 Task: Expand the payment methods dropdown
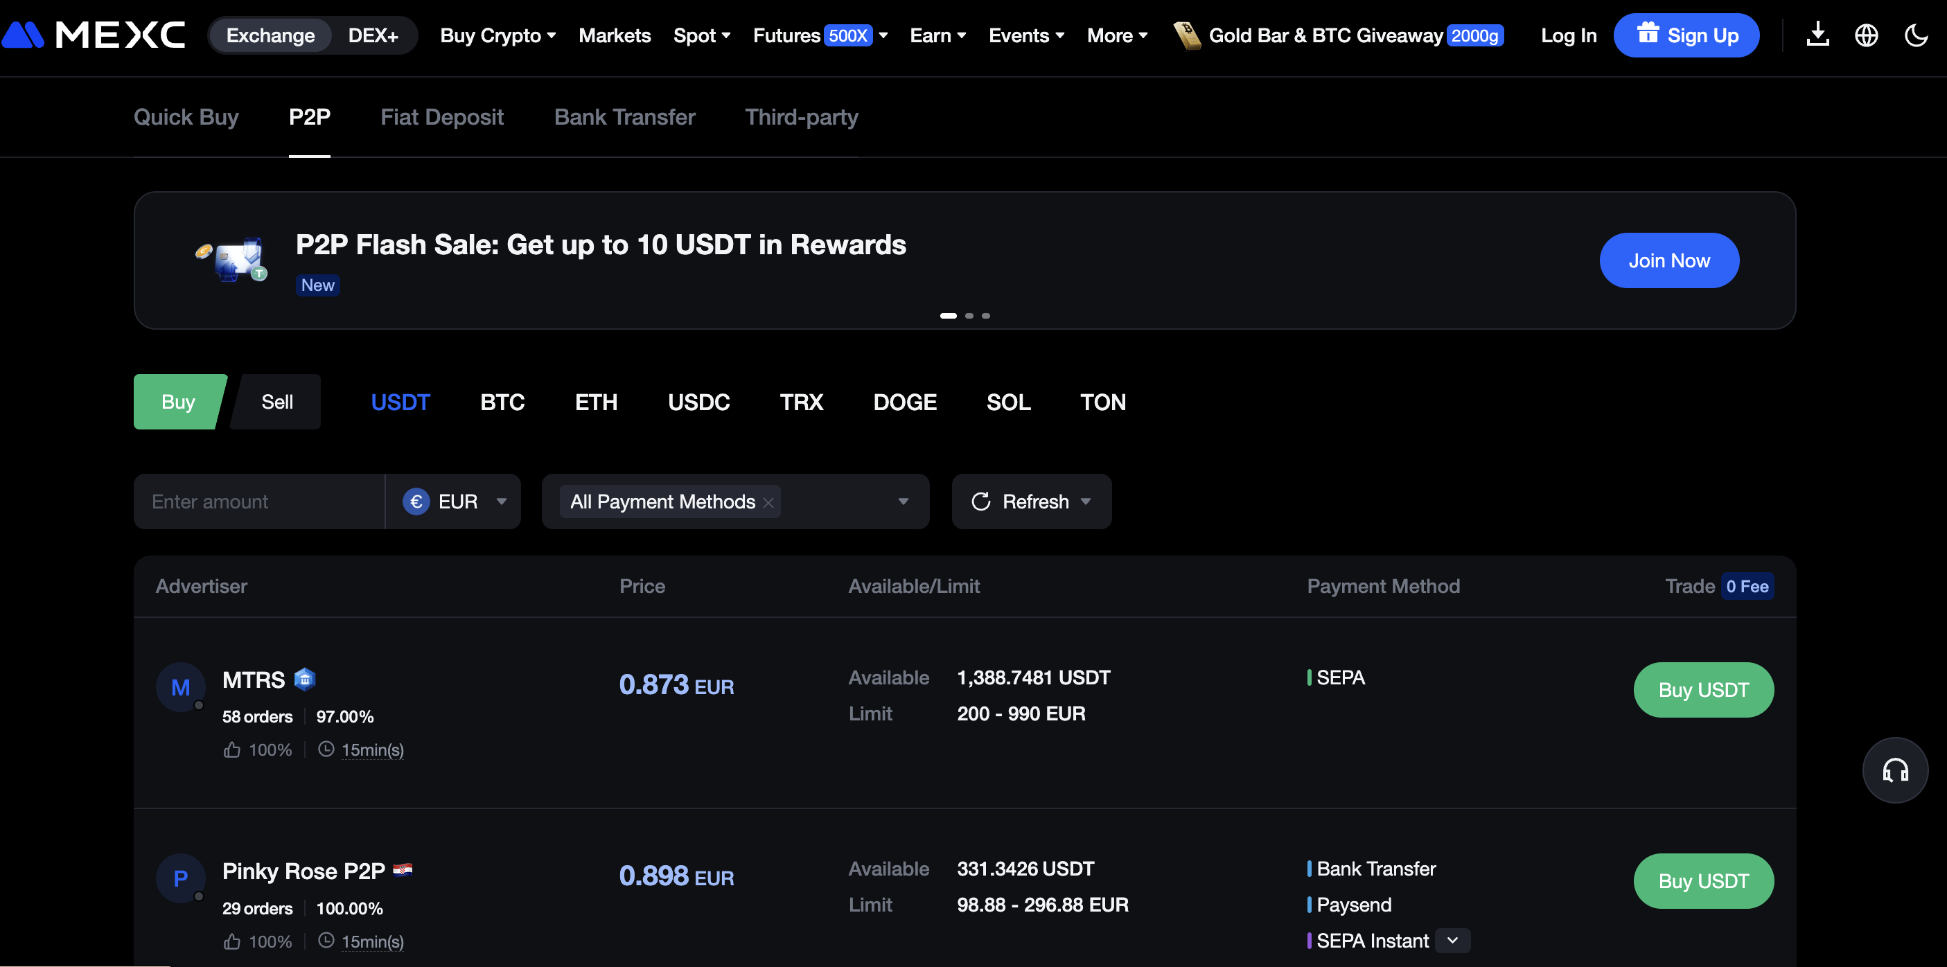click(902, 502)
